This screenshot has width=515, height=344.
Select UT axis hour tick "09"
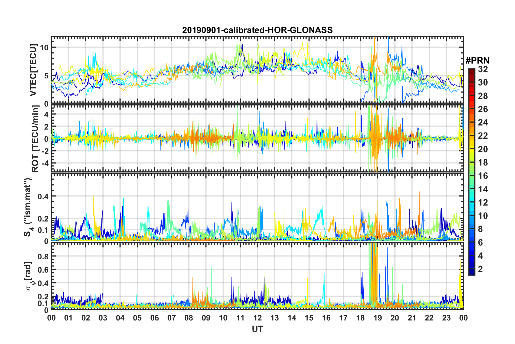(x=206, y=318)
